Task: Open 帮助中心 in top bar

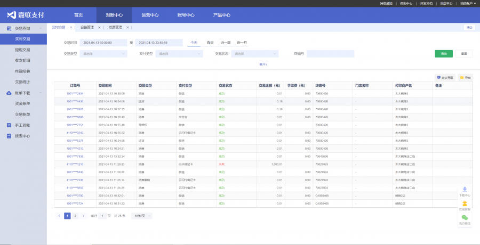Action: click(406, 3)
